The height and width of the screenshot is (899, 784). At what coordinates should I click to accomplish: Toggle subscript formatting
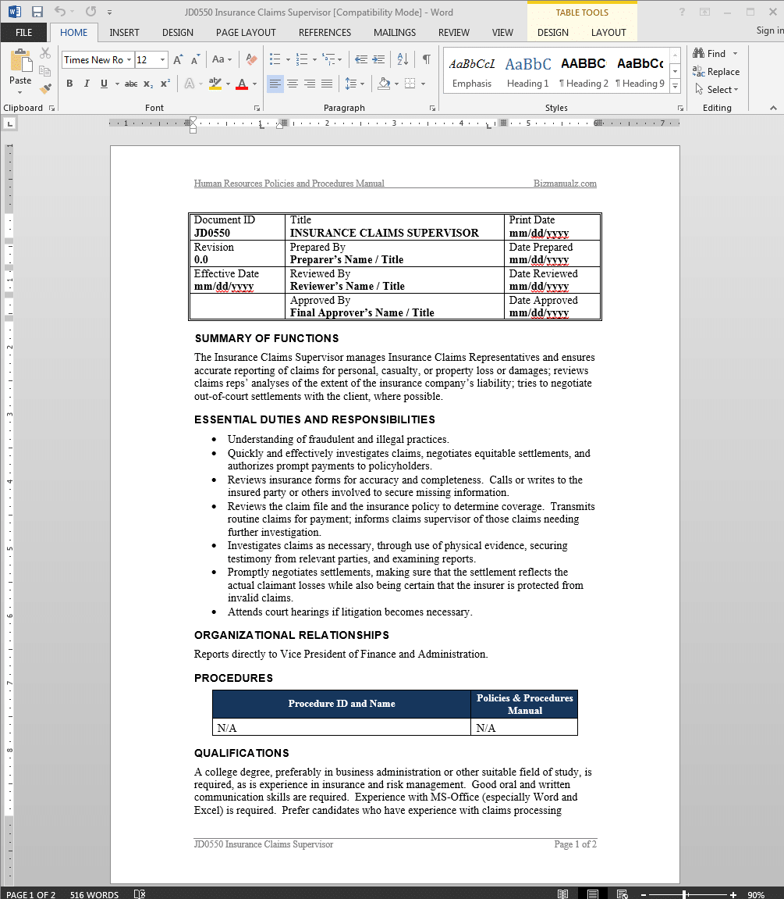pyautogui.click(x=148, y=84)
